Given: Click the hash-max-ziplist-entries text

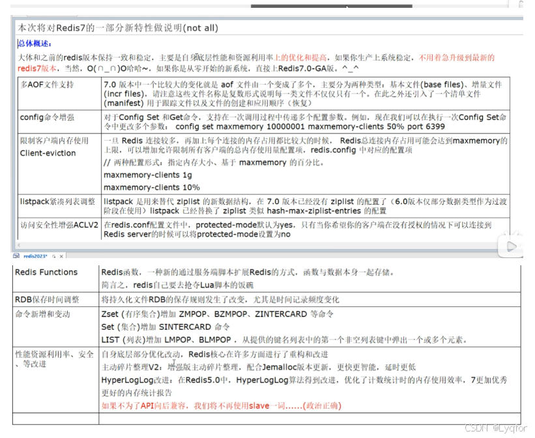Looking at the screenshot, I should point(314,211).
